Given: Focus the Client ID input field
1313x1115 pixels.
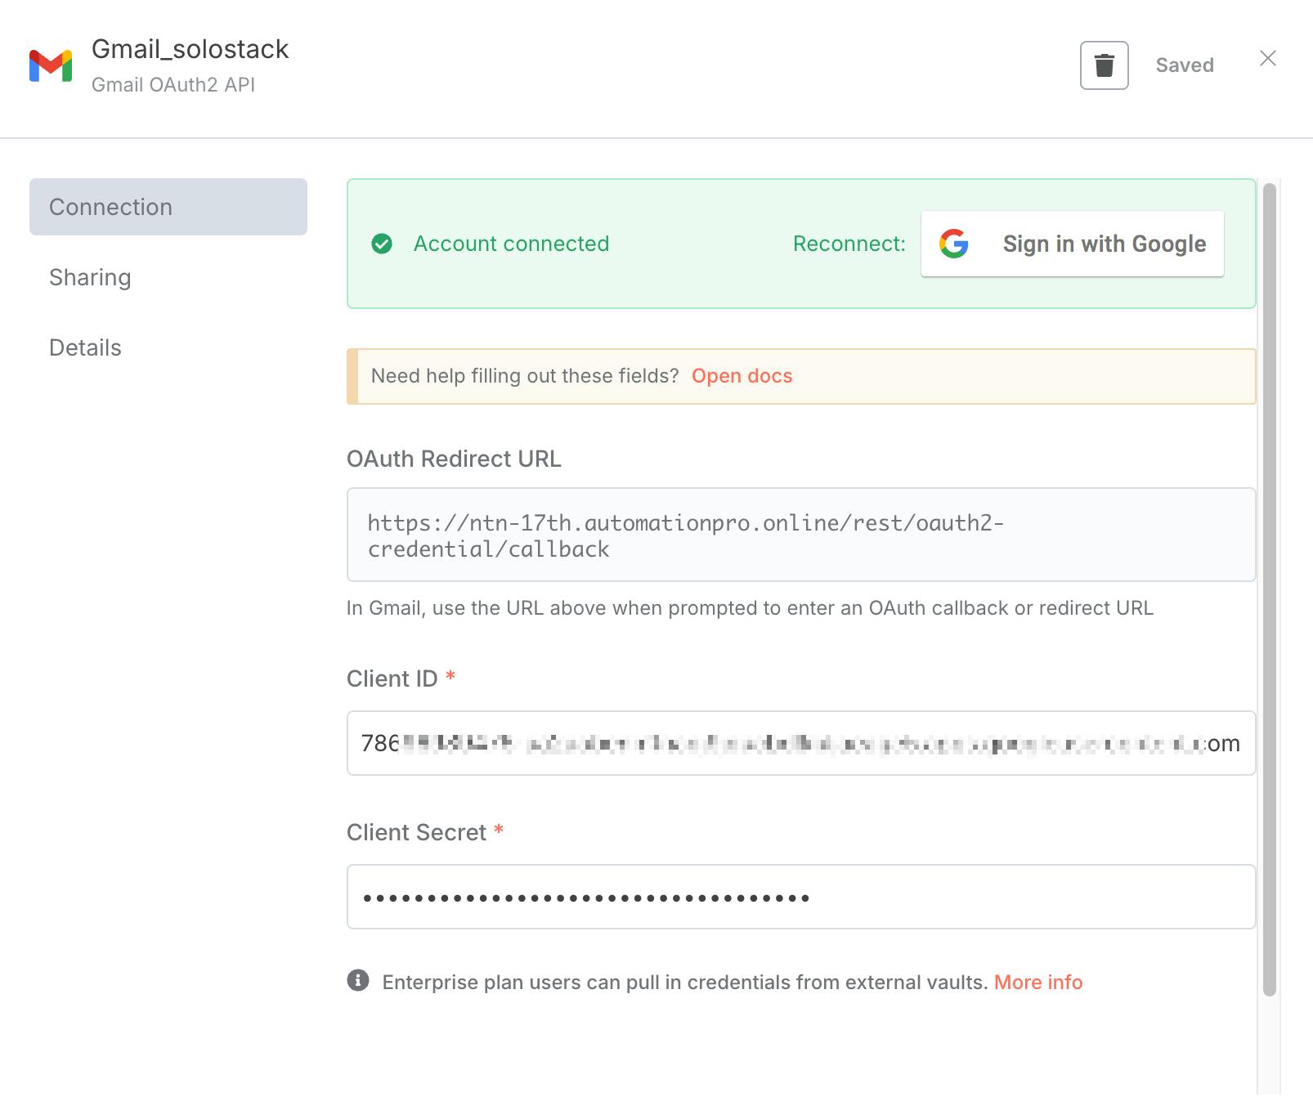Looking at the screenshot, I should [801, 743].
